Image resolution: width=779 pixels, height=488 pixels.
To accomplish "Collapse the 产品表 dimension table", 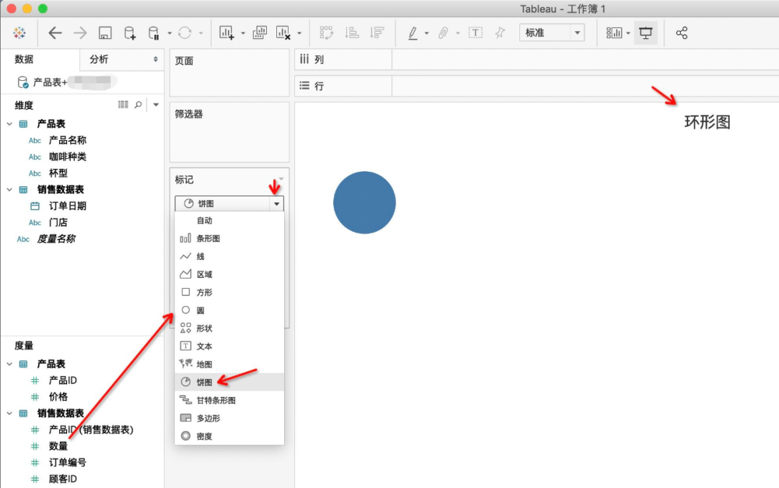I will click(x=10, y=124).
